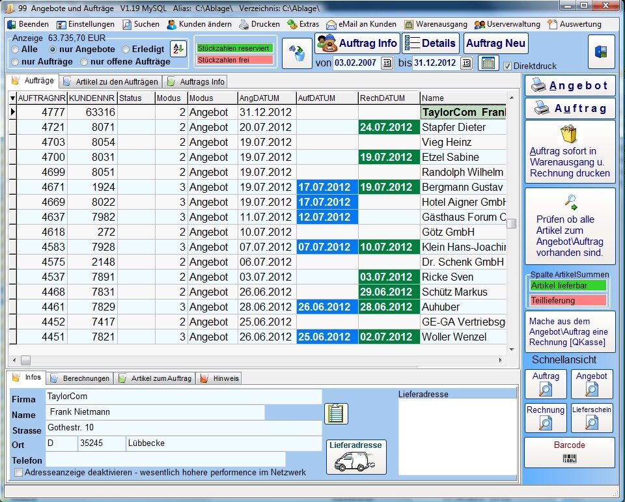Viewport: 625px width, 502px height.
Task: Click the green 'Artikel lieferbar' color legend
Action: [568, 285]
